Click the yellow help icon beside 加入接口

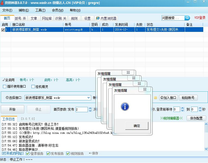tap(156, 98)
